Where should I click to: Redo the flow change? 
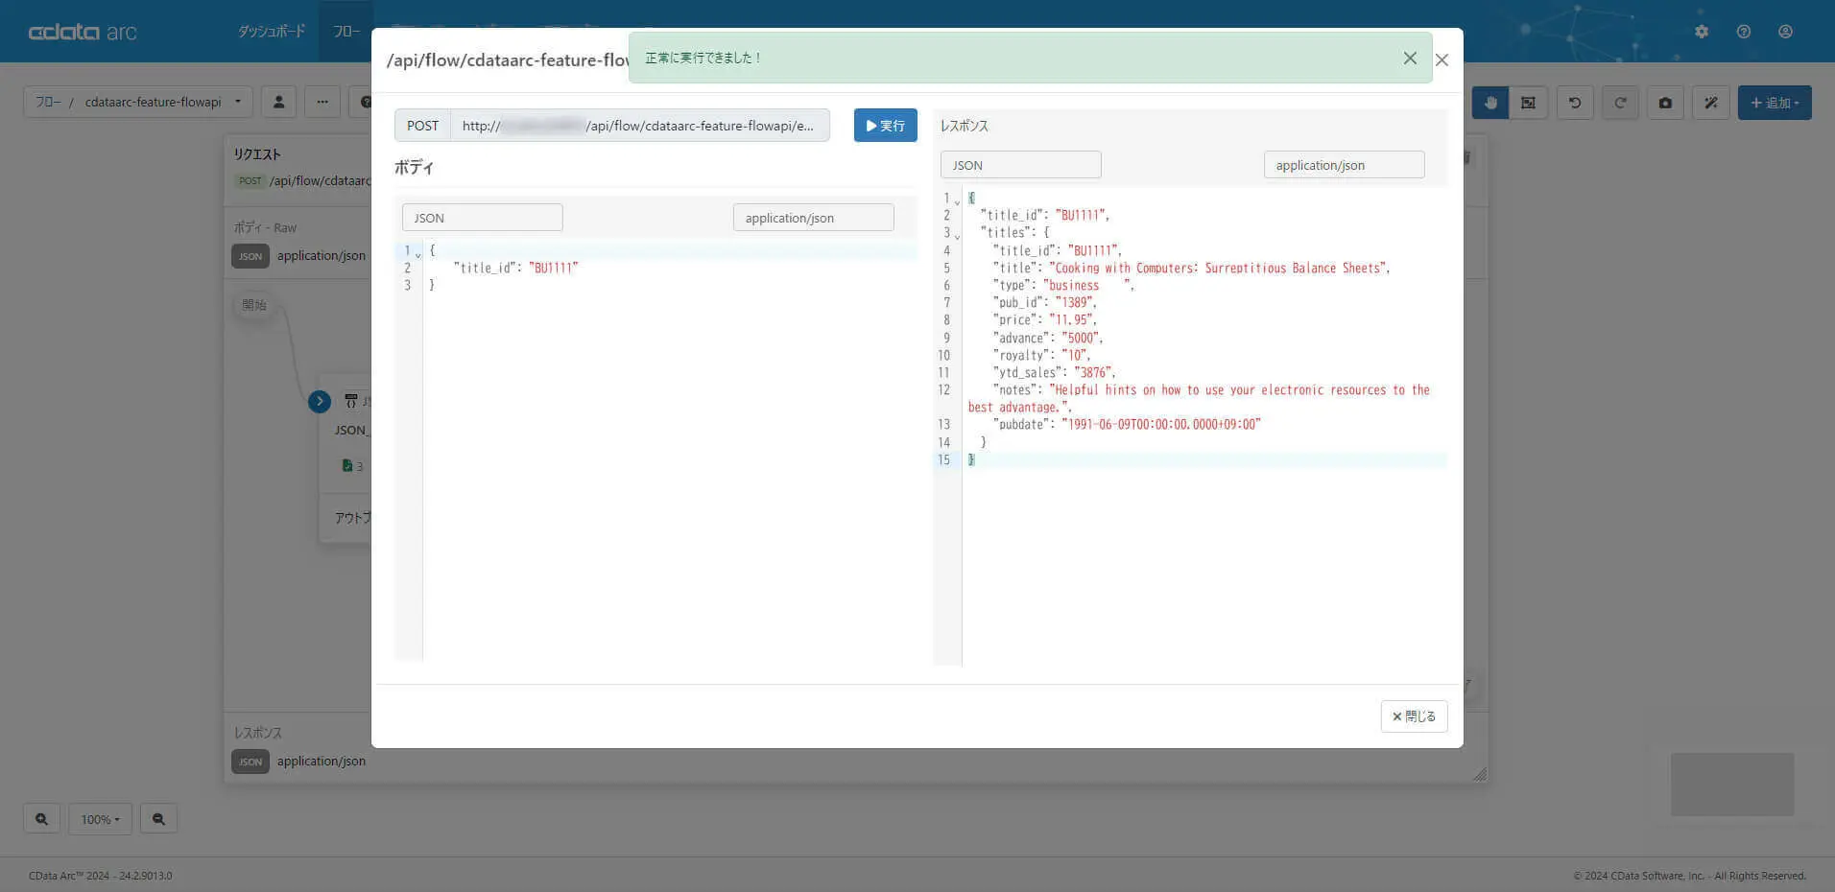1620,103
